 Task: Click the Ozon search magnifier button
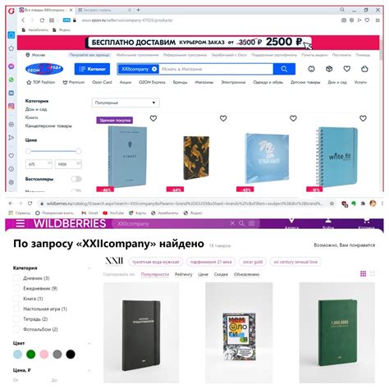(x=284, y=69)
